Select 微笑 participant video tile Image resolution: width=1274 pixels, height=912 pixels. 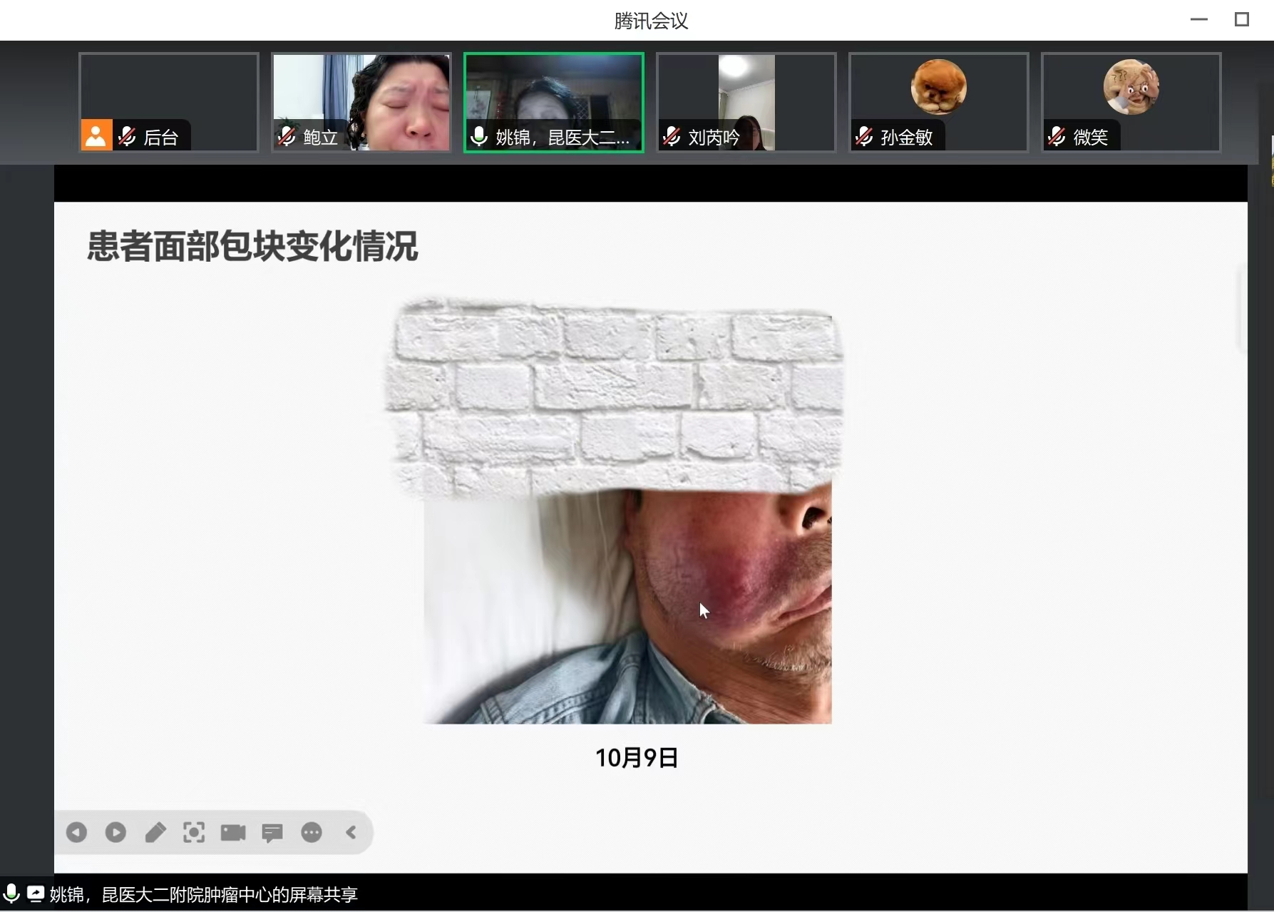[1131, 102]
